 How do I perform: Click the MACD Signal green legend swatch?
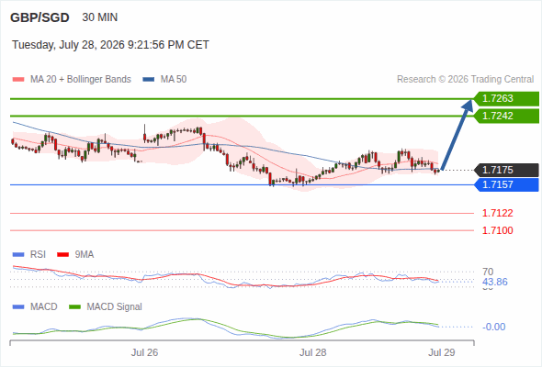(74, 307)
